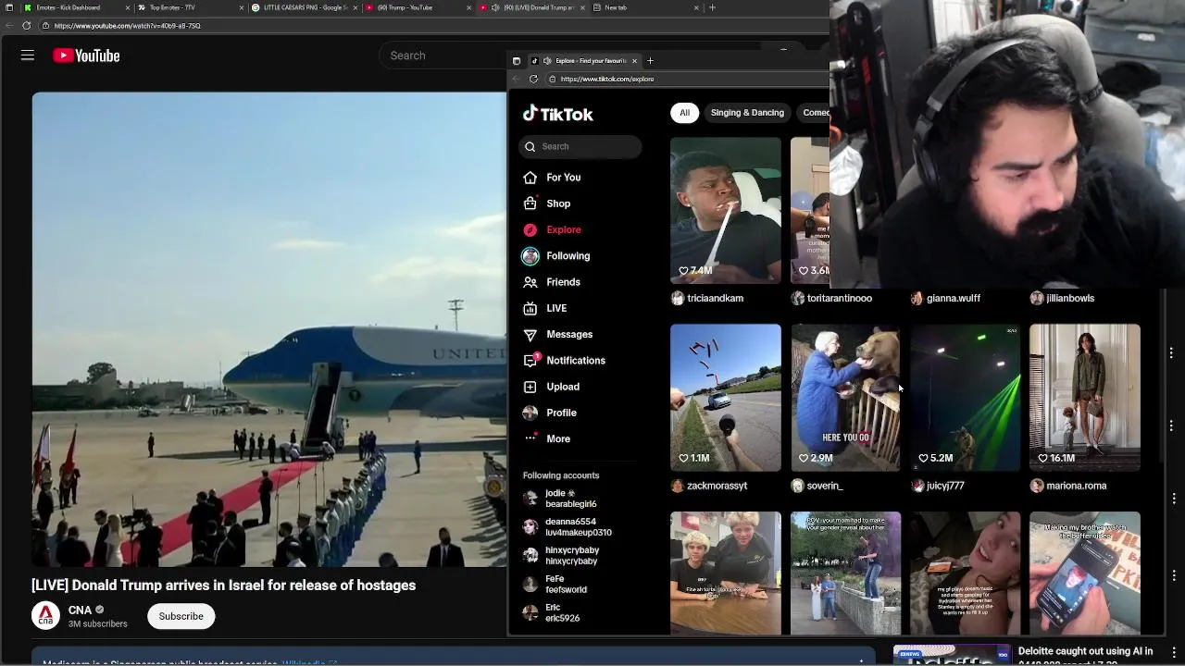
Task: Select the All category chip
Action: coord(684,113)
